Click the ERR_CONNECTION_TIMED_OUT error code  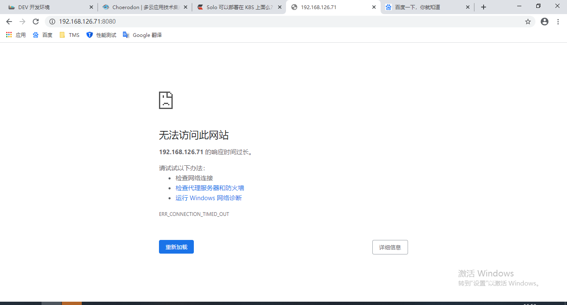click(194, 214)
